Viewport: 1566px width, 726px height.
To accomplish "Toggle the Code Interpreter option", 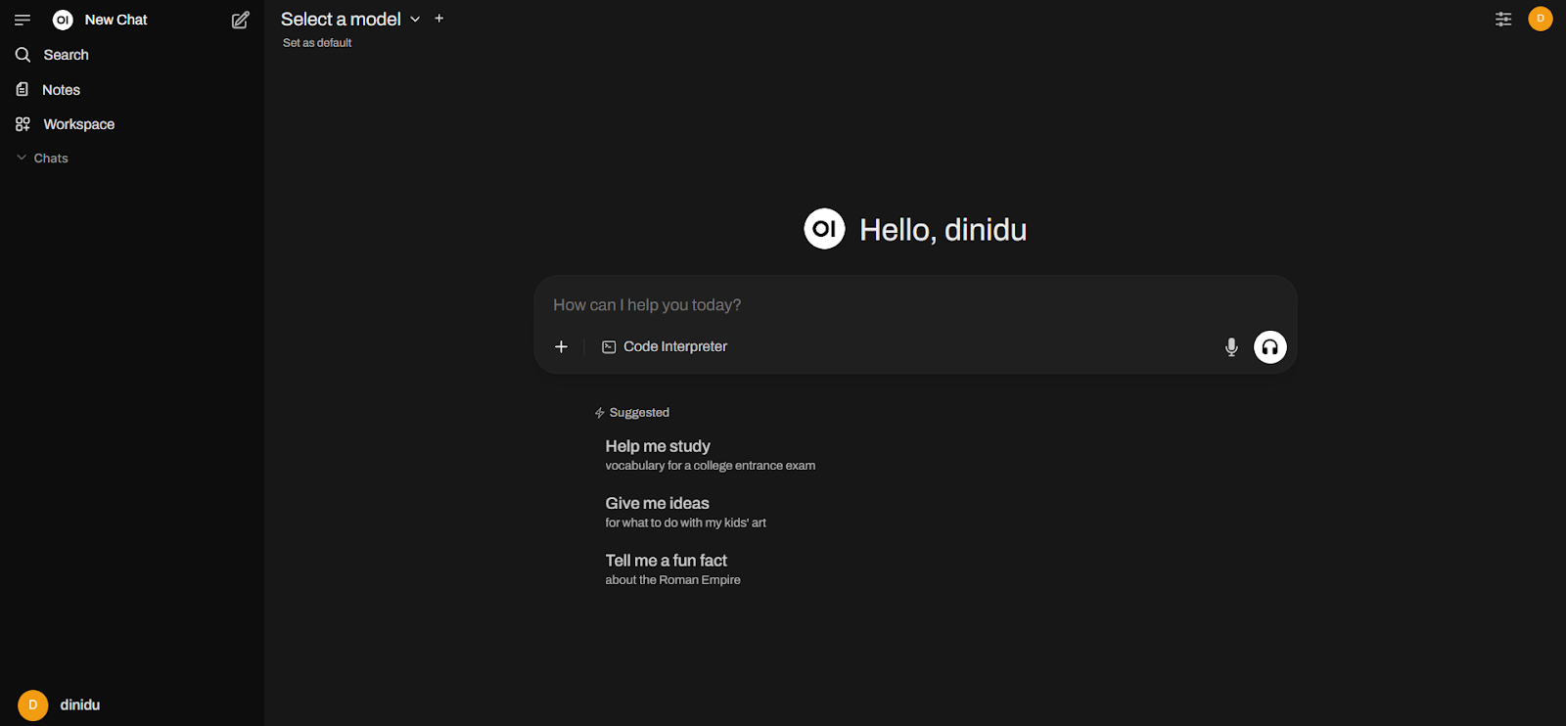I will click(x=665, y=346).
